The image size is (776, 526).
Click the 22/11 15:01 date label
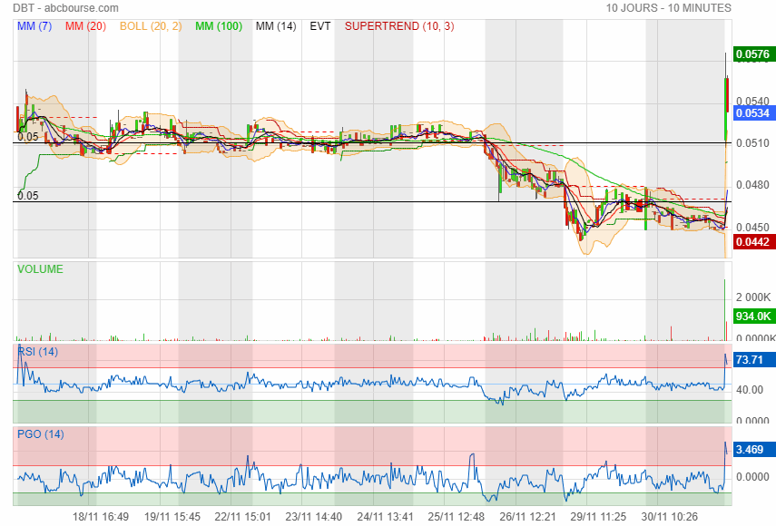243,517
